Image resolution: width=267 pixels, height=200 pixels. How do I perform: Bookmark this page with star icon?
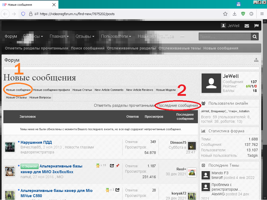(x=225, y=14)
